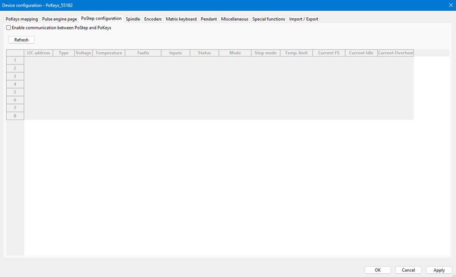Close the Device configuration window
The image size is (456, 277).
[451, 5]
